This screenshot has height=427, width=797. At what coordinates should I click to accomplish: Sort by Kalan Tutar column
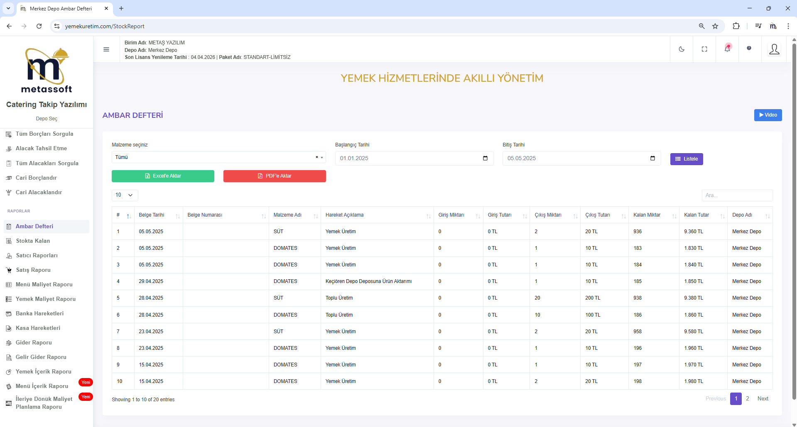(703, 215)
